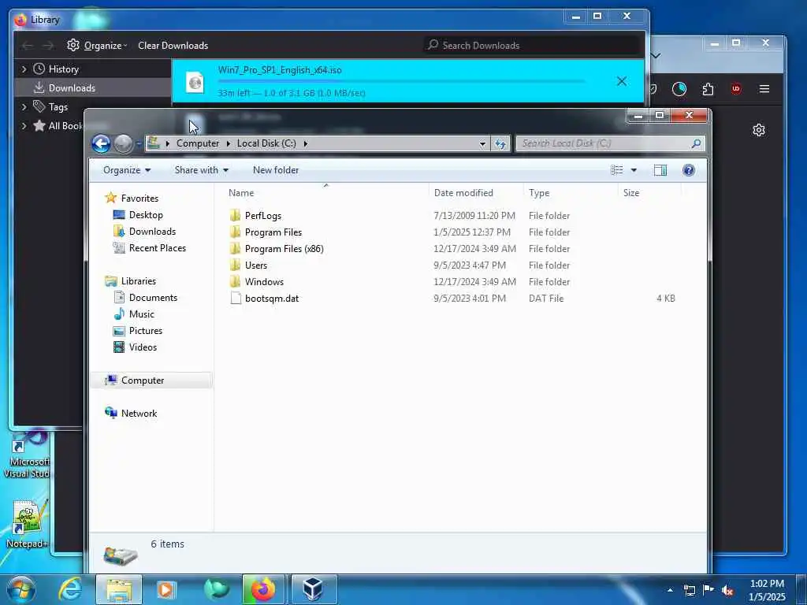This screenshot has height=605, width=807.
Task: Click the Action Center flag icon
Action: pos(708,590)
